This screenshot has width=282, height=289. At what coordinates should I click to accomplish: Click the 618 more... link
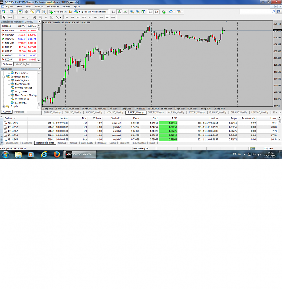[21, 103]
